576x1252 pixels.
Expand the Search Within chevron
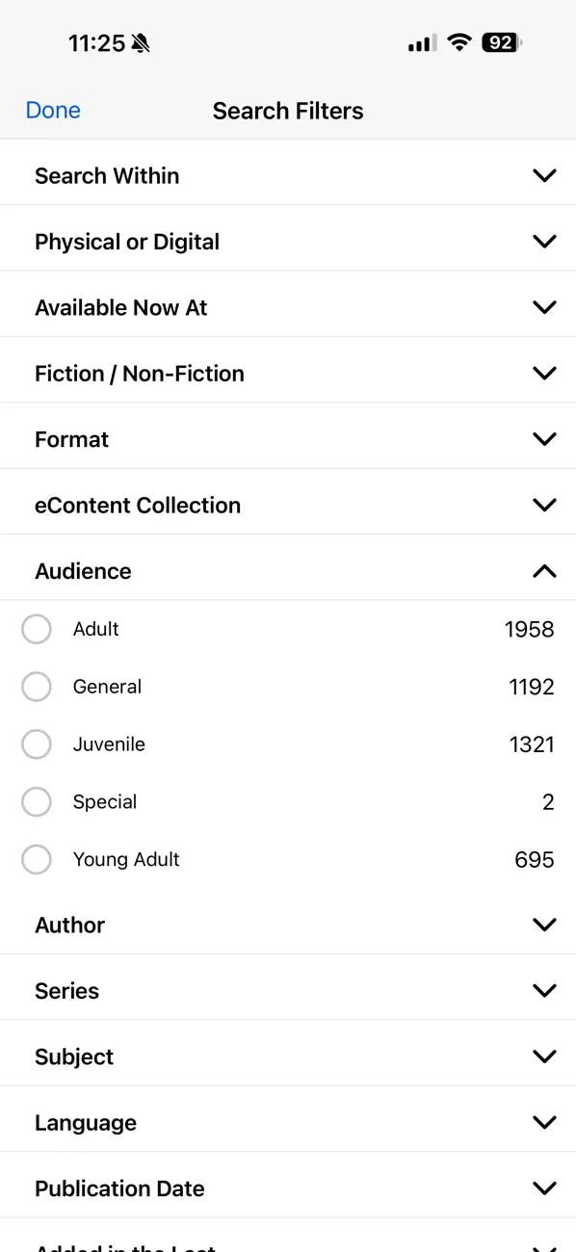tap(544, 176)
